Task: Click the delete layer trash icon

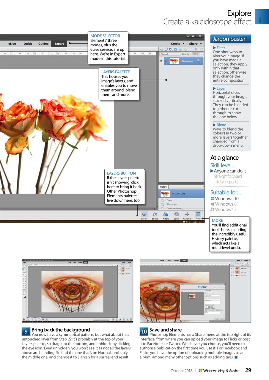Action: 196,49
